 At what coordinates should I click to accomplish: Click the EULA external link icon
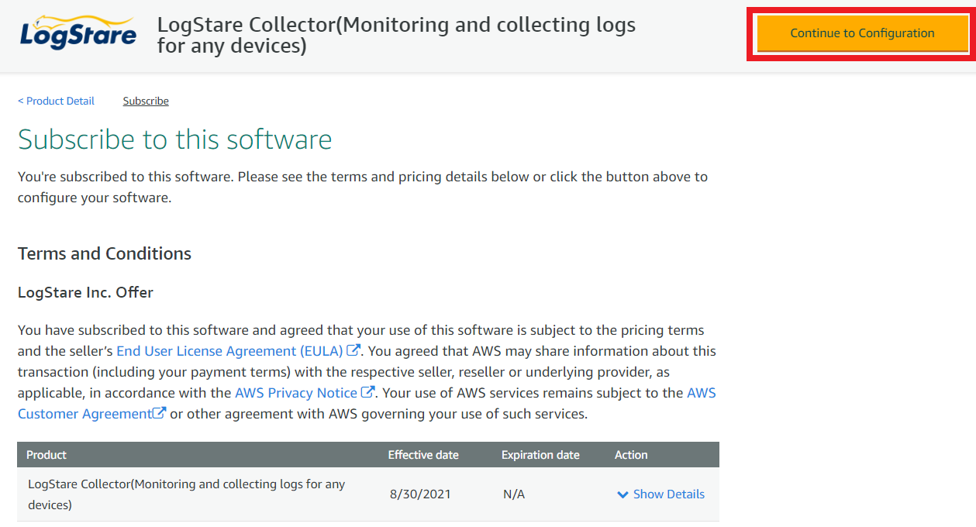pyautogui.click(x=353, y=350)
